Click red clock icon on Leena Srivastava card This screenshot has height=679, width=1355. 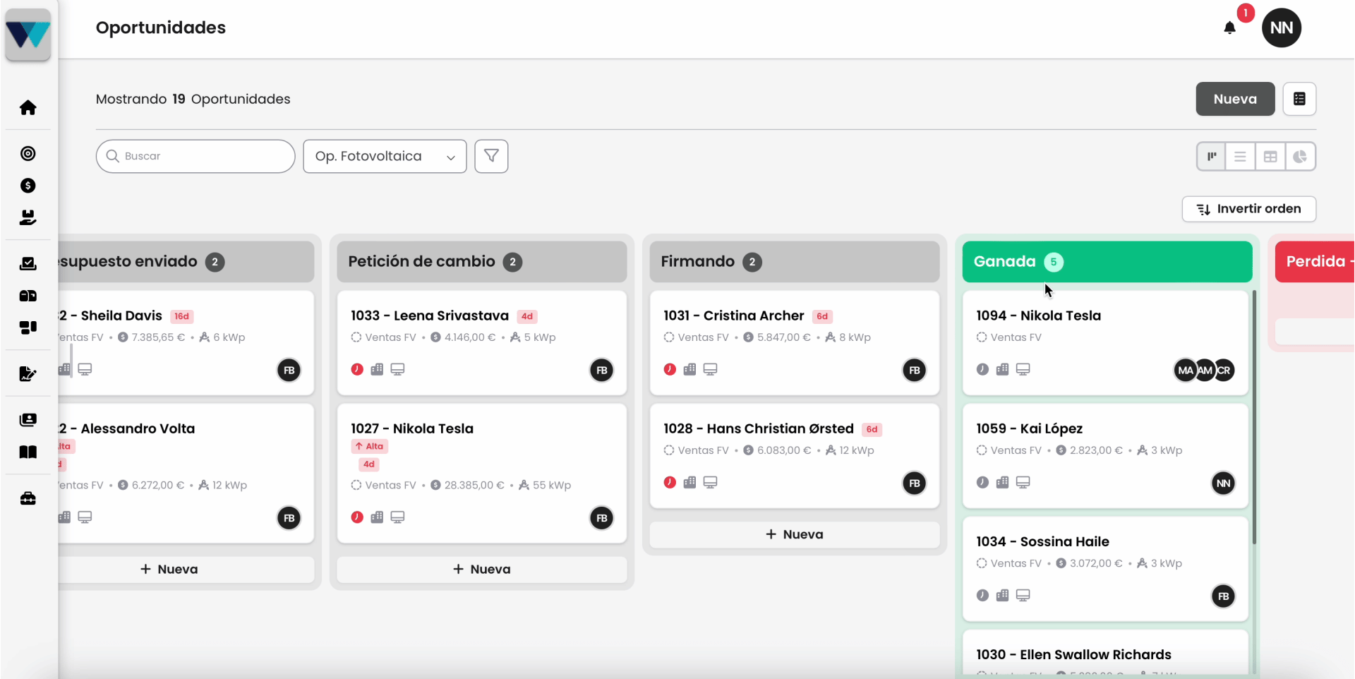pyautogui.click(x=357, y=369)
